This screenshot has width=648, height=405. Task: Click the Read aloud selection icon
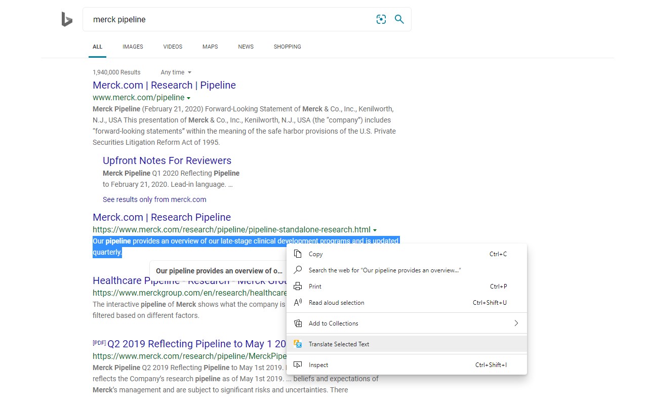coord(298,303)
